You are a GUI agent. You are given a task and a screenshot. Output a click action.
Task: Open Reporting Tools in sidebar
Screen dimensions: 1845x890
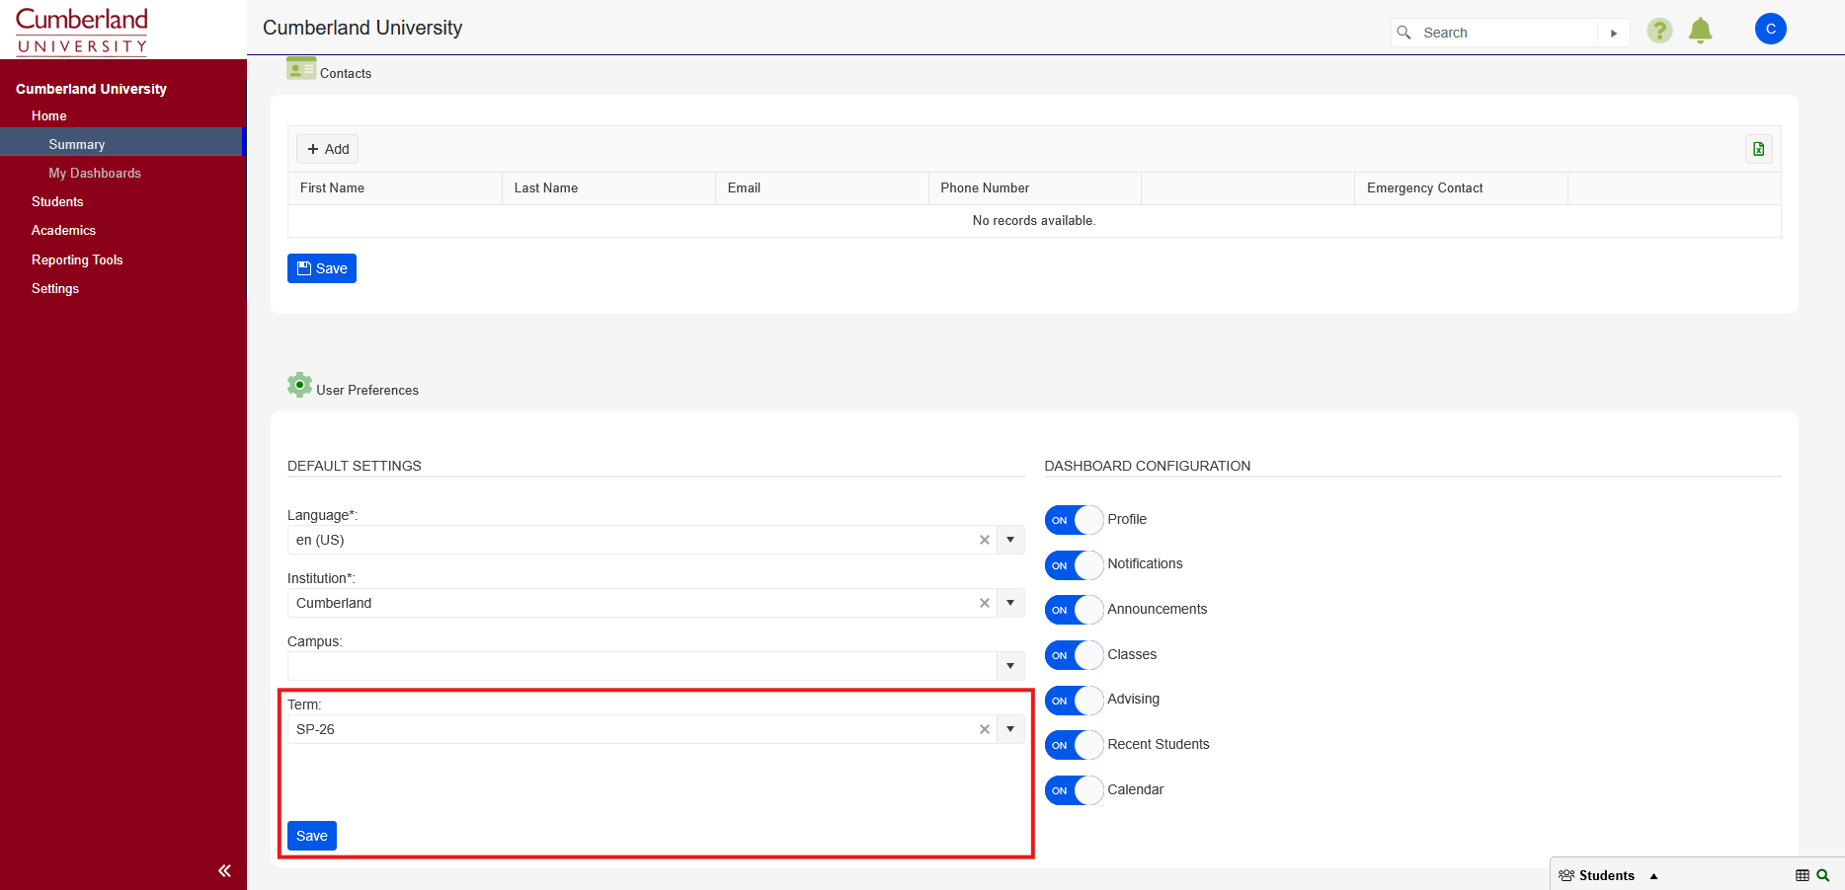point(77,260)
